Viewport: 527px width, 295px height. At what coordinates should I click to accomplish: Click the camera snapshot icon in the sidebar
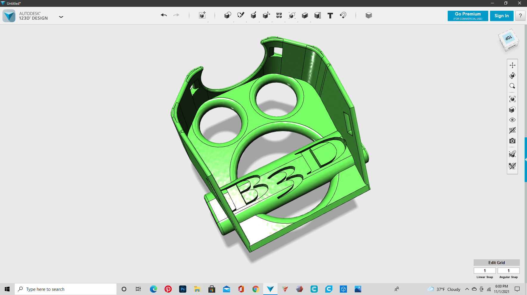512,141
